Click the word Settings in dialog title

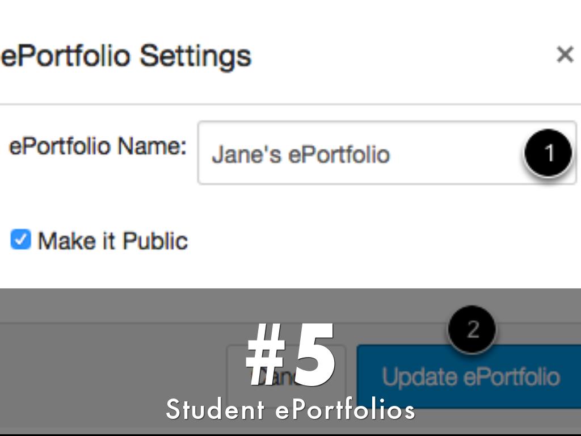pos(195,56)
